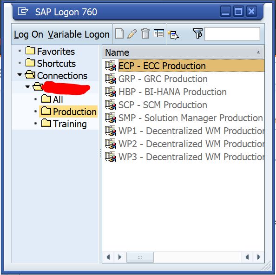
Task: Click the connection icon beside WP3 entry
Action: [111, 157]
